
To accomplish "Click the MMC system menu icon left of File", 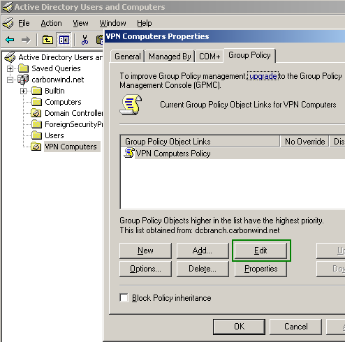I will (x=8, y=23).
